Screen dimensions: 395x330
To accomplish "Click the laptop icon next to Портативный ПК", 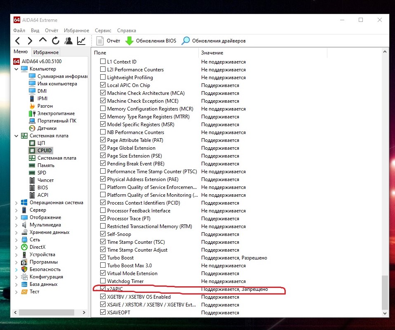I will (x=32, y=121).
